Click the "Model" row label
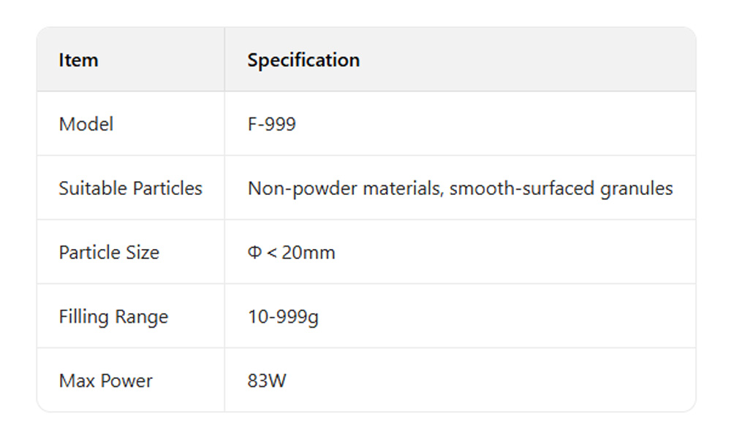 click(86, 124)
